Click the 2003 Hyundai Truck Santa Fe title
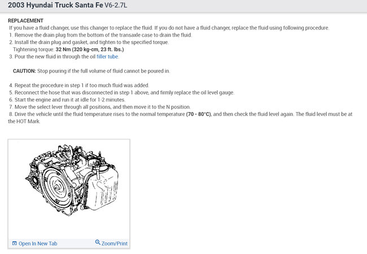 point(55,5)
